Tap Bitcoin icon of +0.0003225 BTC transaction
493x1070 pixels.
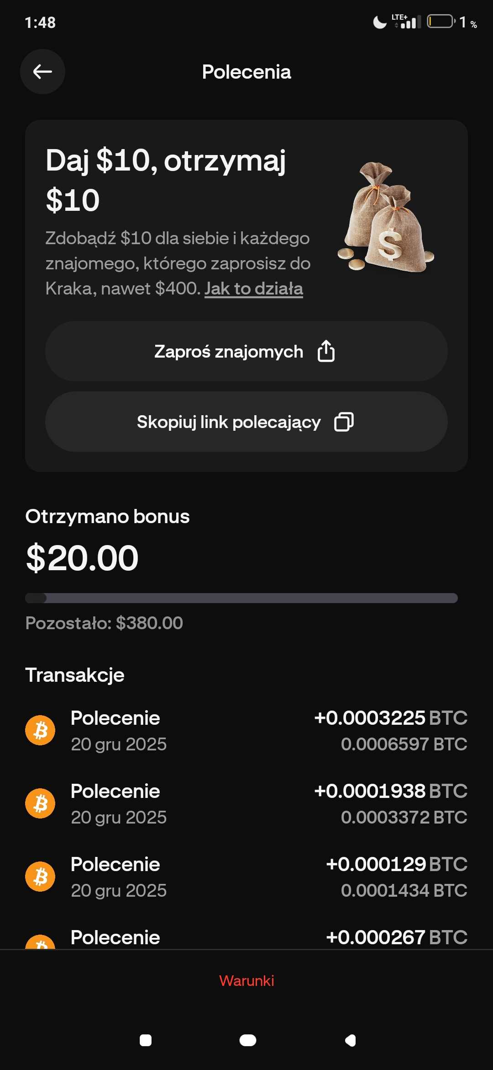40,730
